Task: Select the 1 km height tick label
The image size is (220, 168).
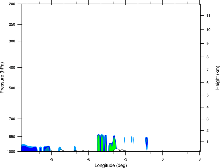Action: [x=208, y=142]
